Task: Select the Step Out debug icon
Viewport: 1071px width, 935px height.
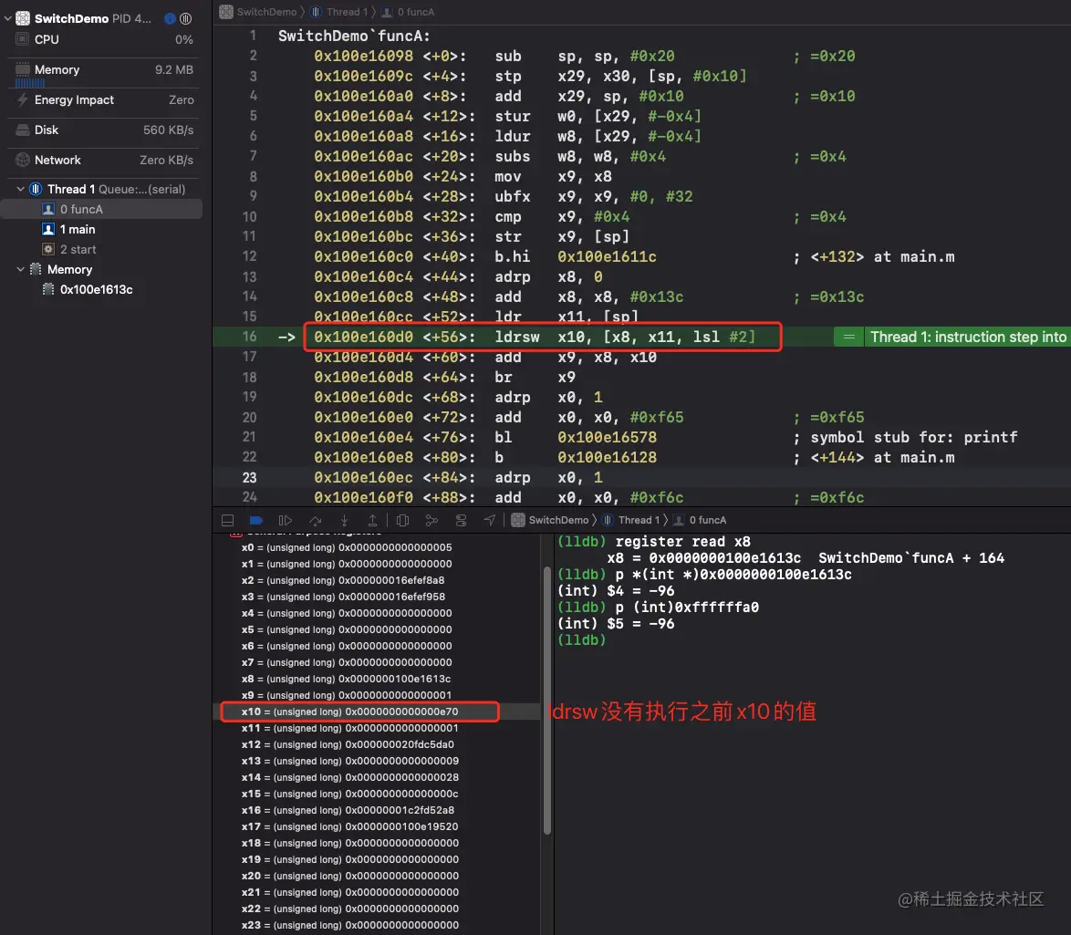Action: [x=373, y=520]
